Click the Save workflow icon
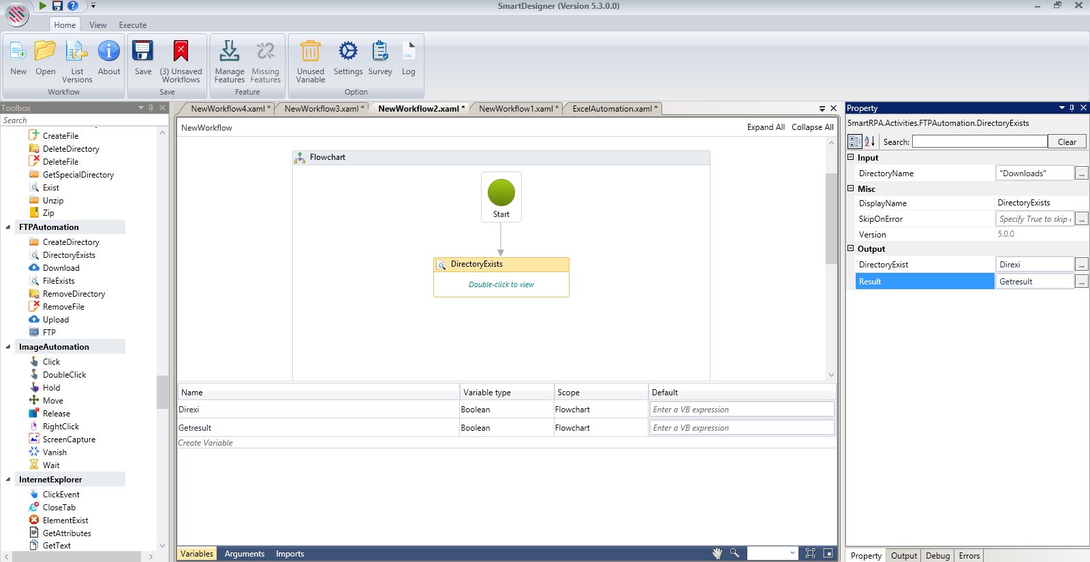 tap(143, 52)
